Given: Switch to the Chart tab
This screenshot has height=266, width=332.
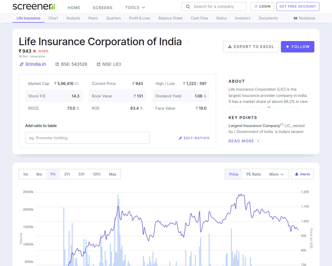Looking at the screenshot, I should [53, 18].
